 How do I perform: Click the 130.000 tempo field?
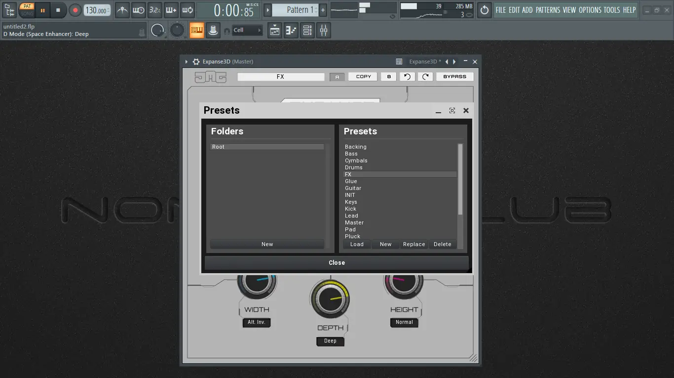(x=97, y=10)
